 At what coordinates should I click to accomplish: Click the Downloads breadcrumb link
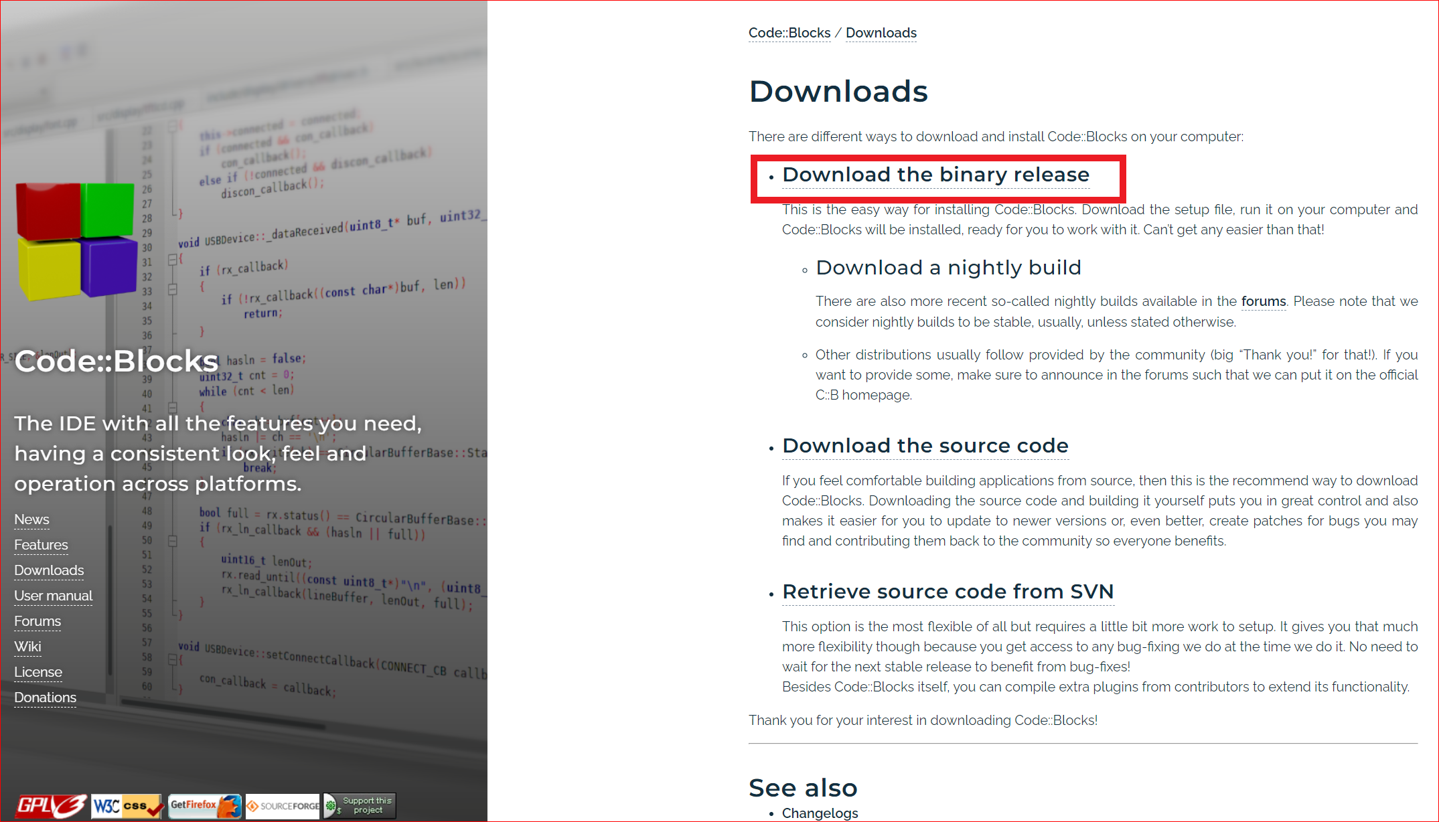(881, 33)
